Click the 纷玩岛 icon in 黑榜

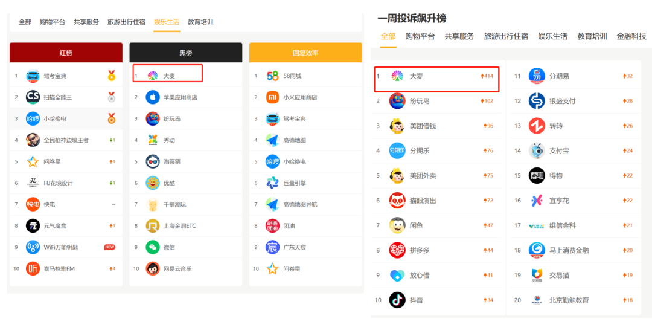click(153, 118)
